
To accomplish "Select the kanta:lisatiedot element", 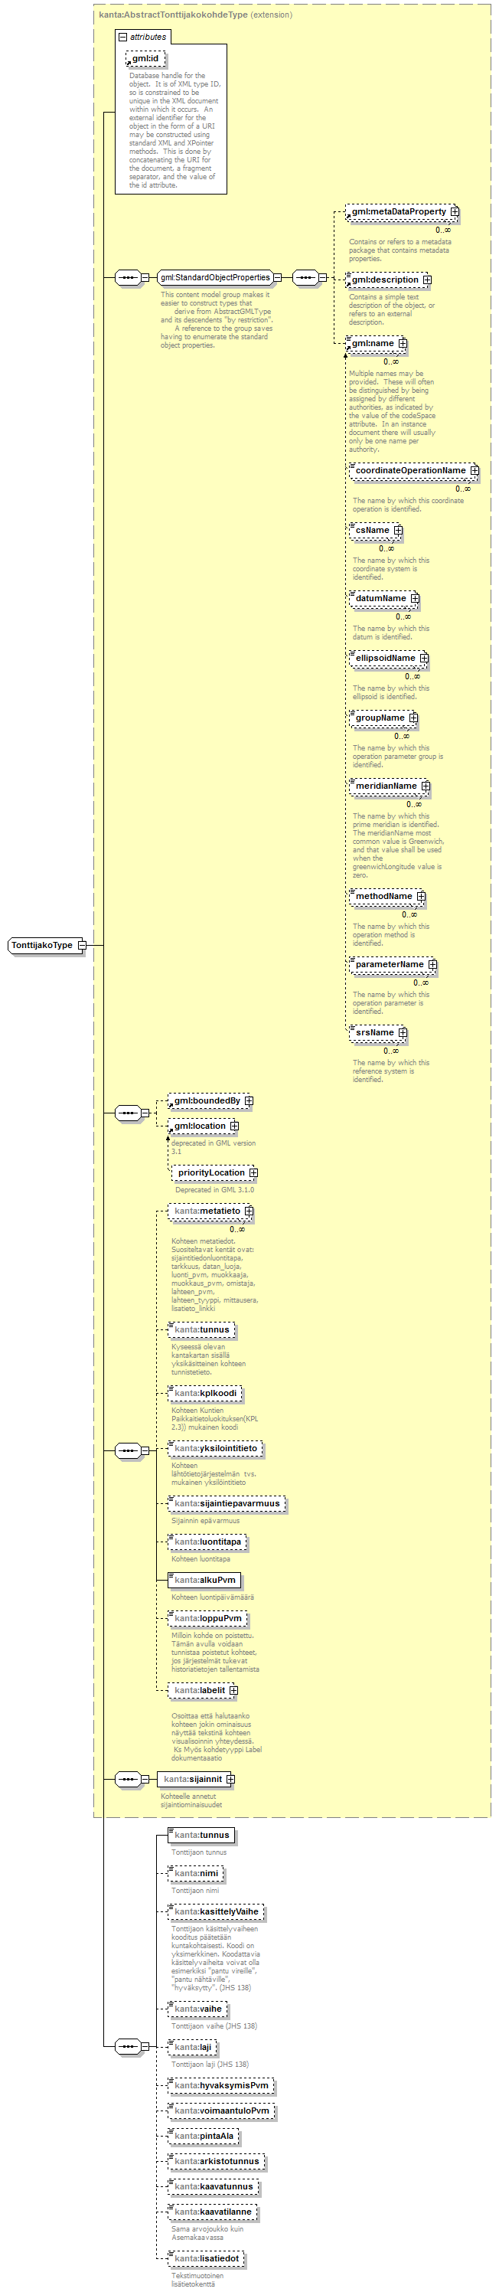I will click(207, 2258).
